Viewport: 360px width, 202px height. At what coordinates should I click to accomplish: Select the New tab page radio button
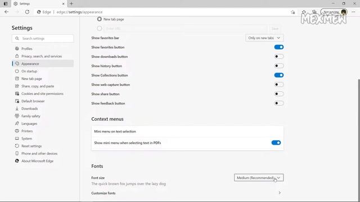tap(99, 19)
